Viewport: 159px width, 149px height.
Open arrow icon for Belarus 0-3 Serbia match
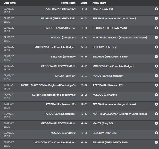[156, 18]
